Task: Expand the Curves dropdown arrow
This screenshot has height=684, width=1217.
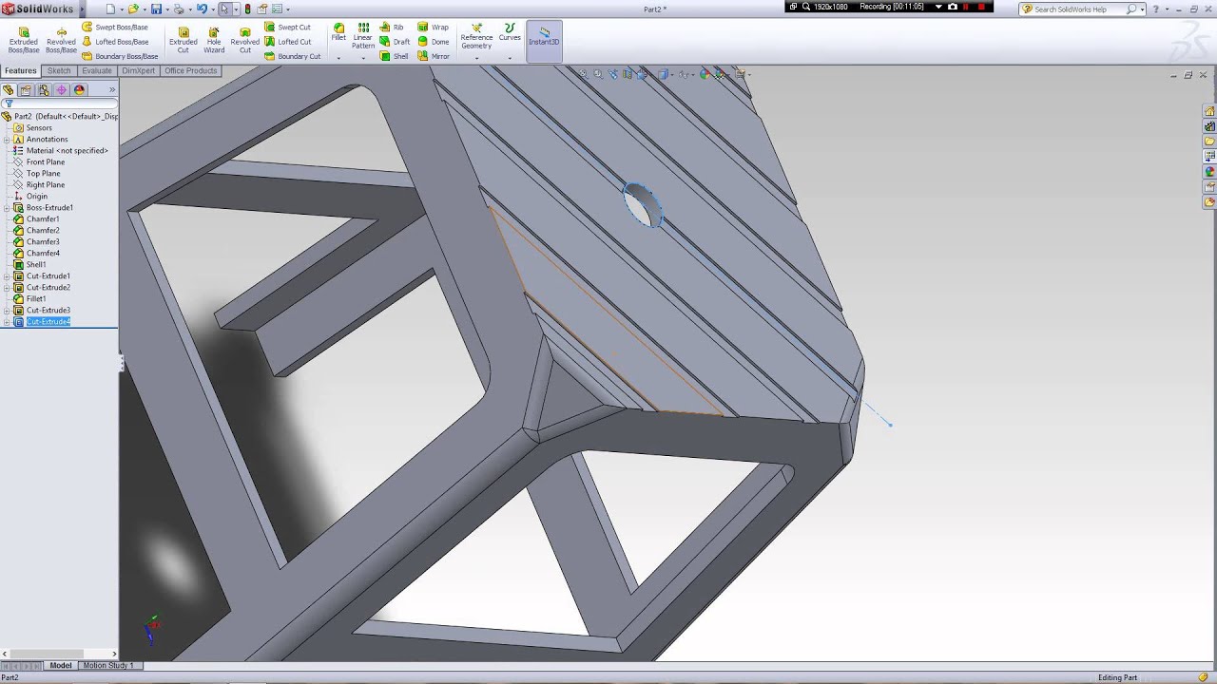Action: (510, 58)
